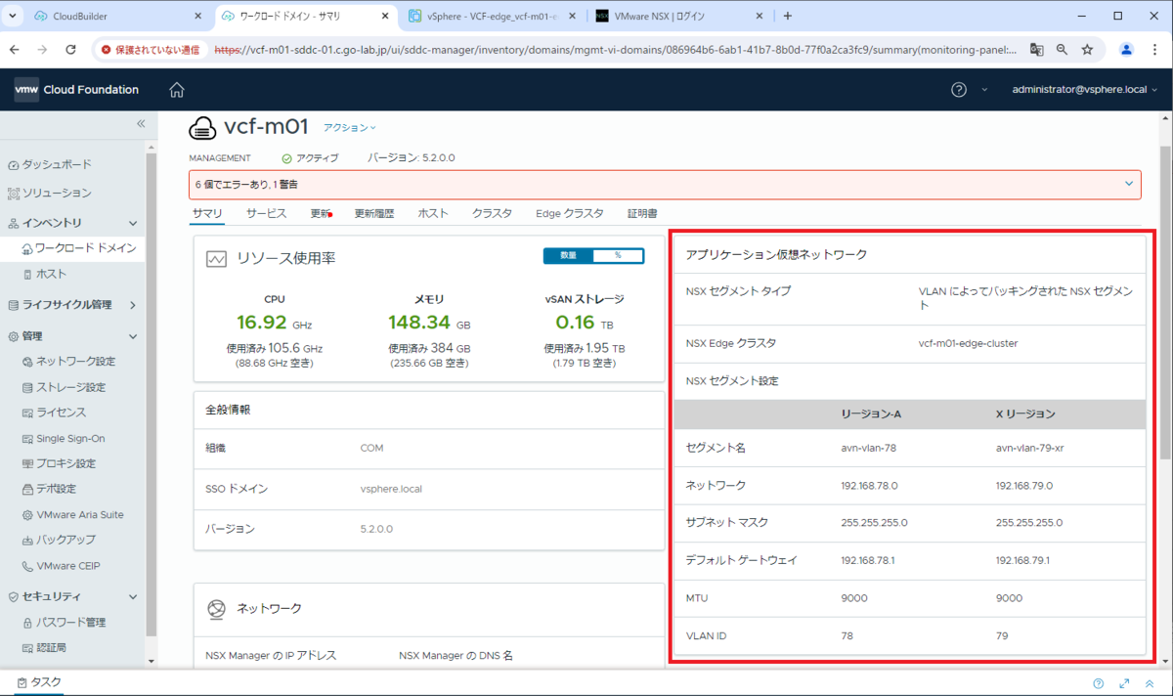Open the help question mark icon in header

(x=959, y=90)
